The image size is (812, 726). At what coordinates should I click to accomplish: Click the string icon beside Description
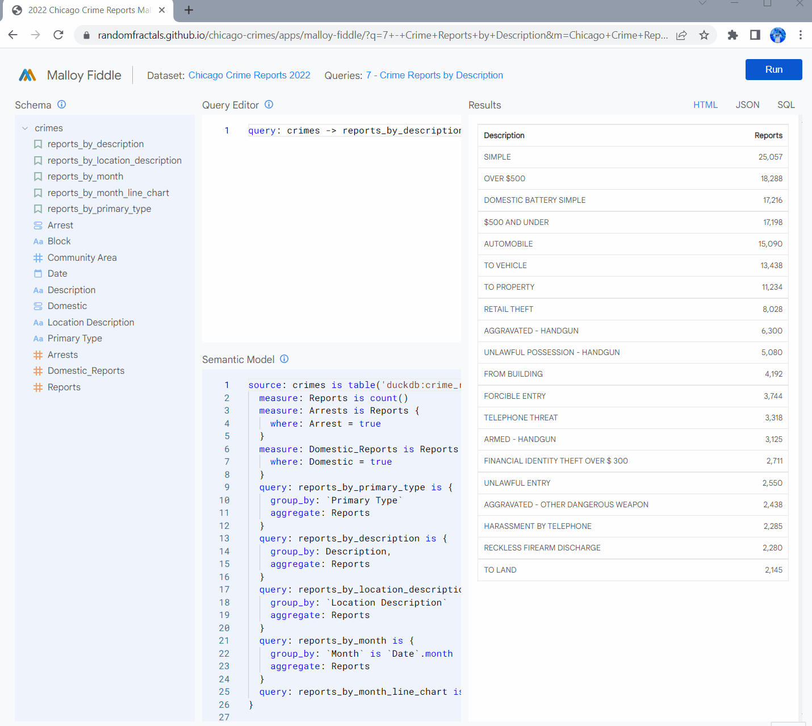38,290
